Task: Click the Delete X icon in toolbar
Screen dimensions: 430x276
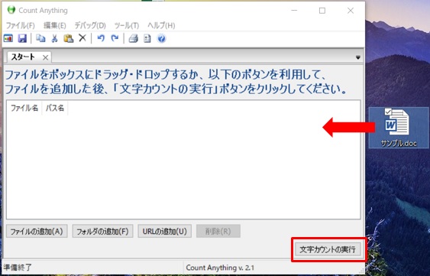Action: click(82, 38)
